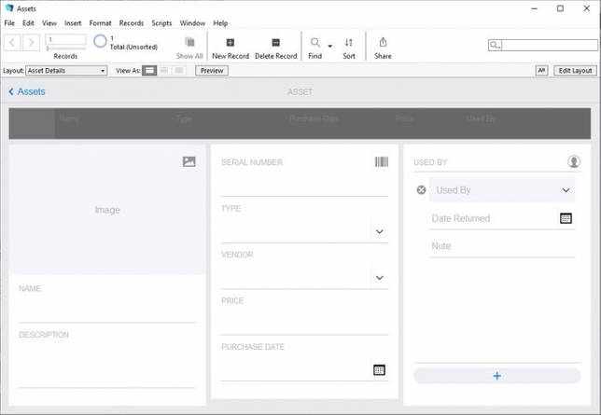Screen dimensions: 601x415
Task: Create a New Record
Action: pos(231,48)
